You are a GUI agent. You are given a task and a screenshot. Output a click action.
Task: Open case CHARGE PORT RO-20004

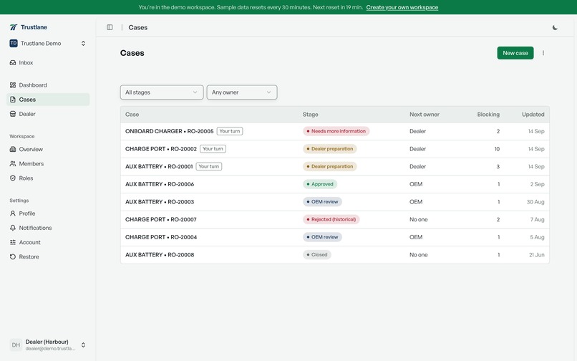(161, 237)
